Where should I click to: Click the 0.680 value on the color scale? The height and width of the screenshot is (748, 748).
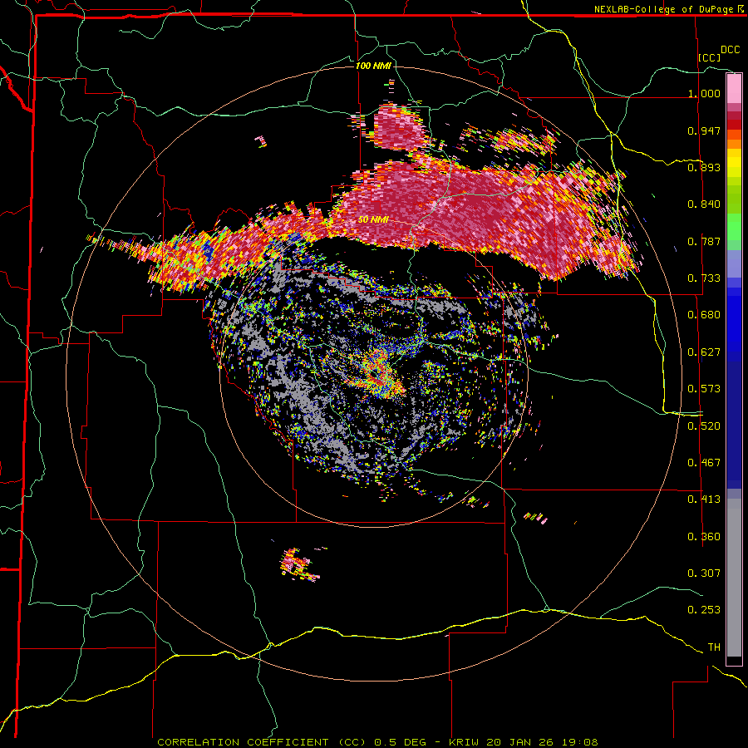pos(704,315)
